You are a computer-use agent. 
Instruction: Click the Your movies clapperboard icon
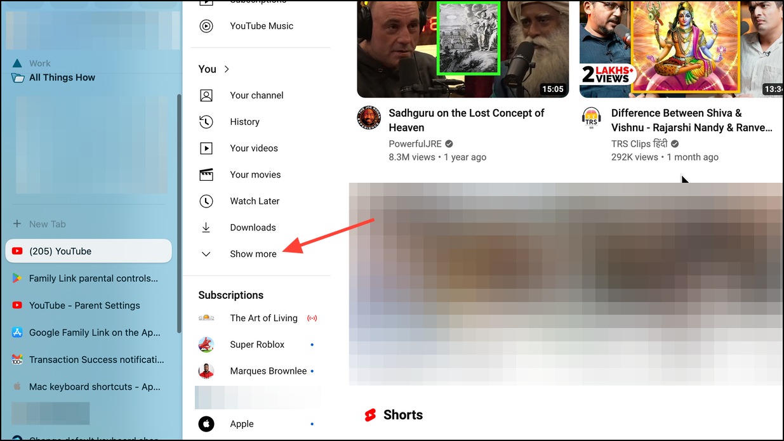(x=206, y=174)
